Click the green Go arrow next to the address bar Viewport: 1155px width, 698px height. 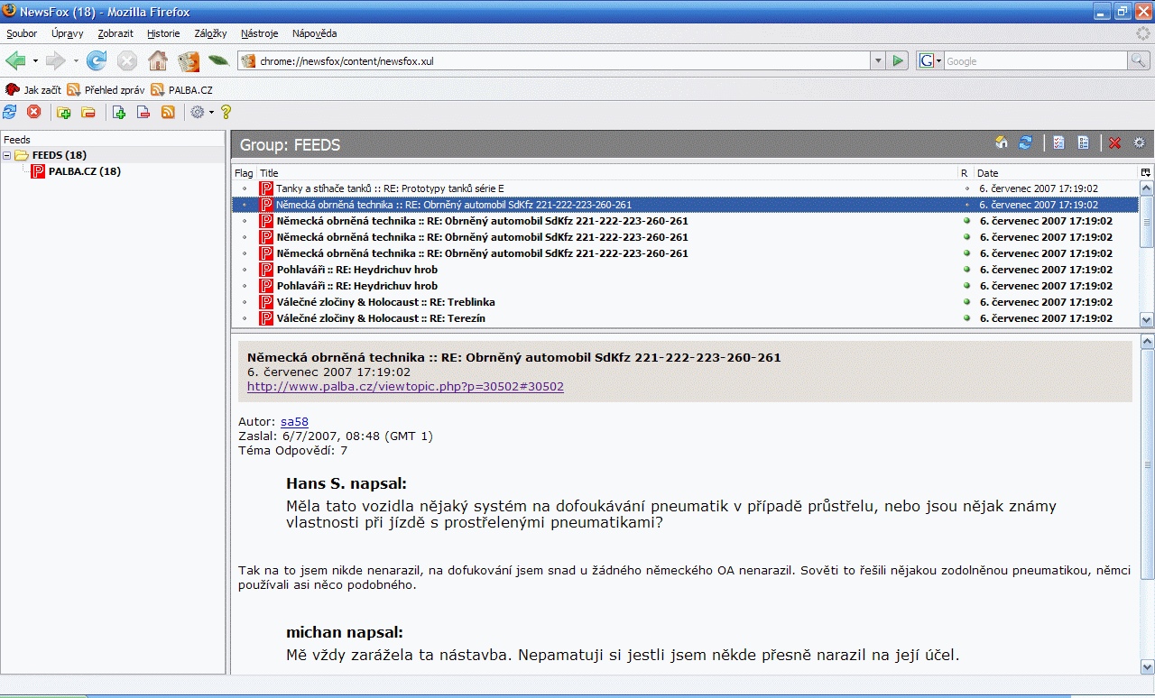(x=898, y=60)
